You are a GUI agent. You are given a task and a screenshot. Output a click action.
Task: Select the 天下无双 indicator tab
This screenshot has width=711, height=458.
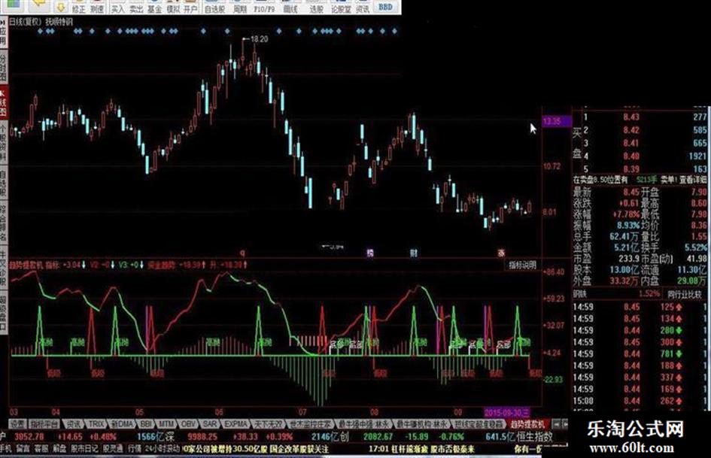[x=268, y=424]
